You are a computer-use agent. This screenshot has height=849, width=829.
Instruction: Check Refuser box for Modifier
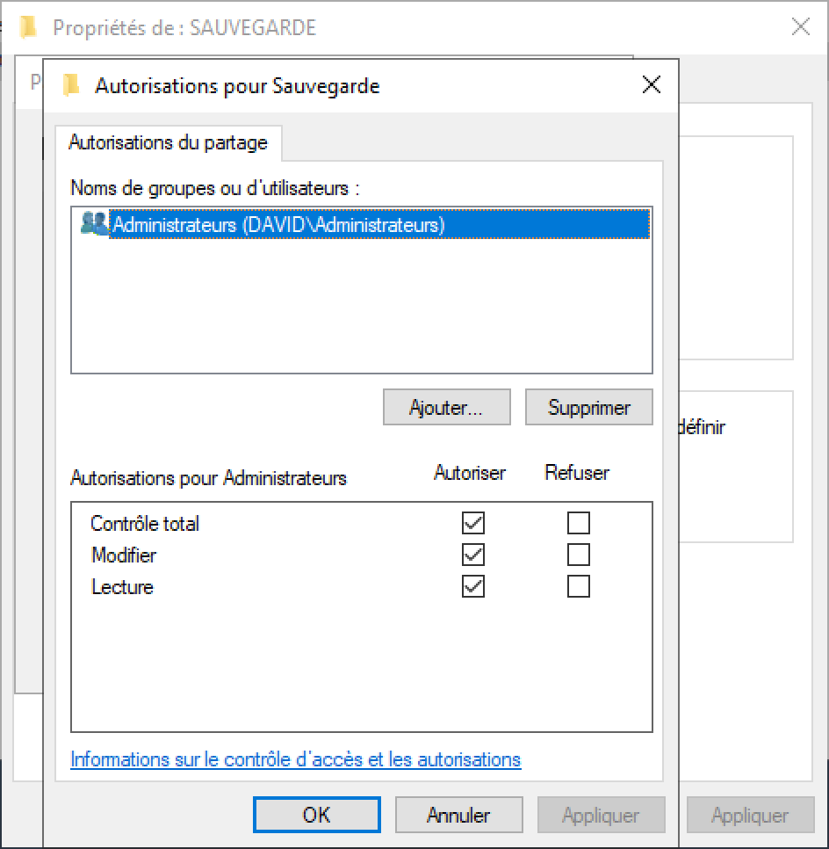coord(579,555)
